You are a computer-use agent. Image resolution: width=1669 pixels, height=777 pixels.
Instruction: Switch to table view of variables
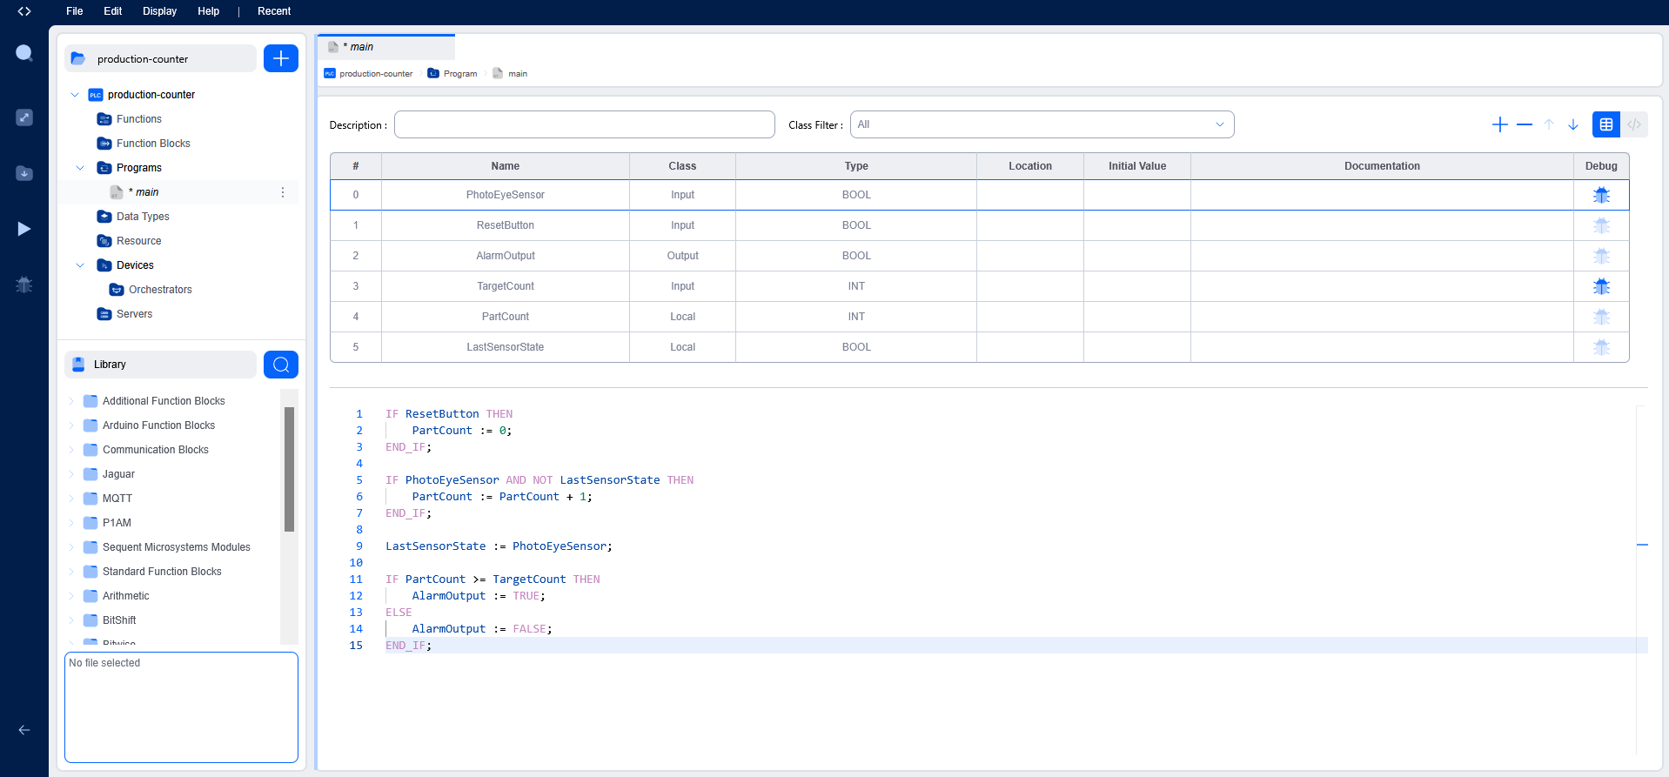(1606, 124)
